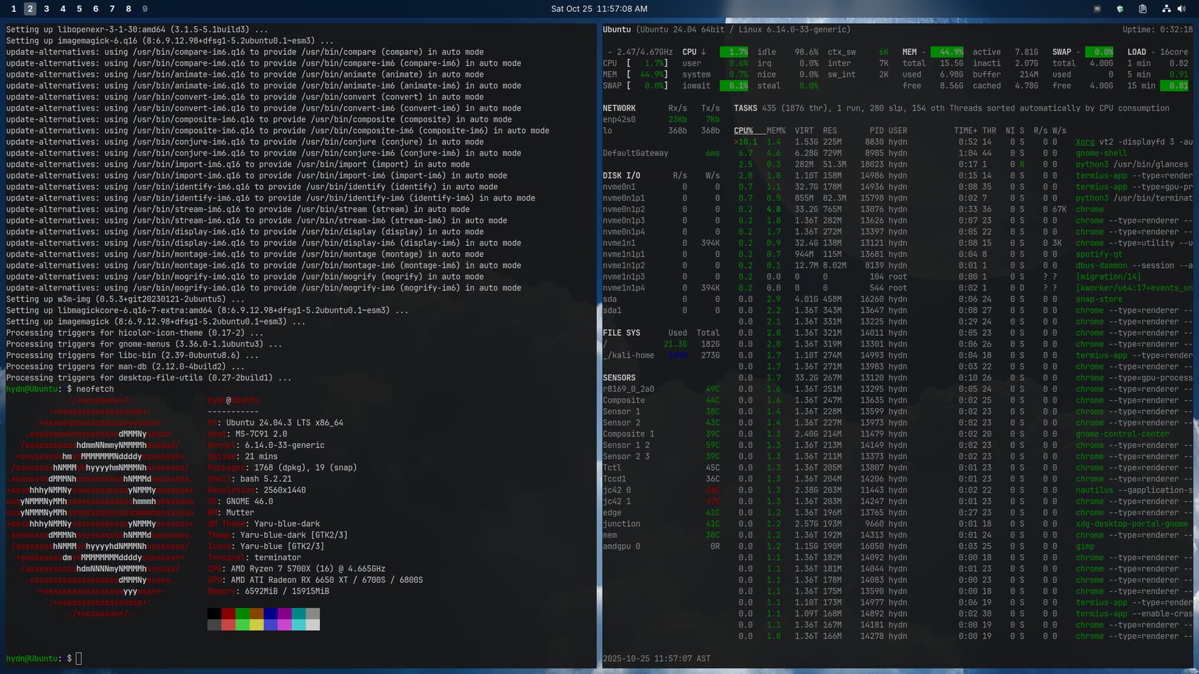Click the red swatch in neofetch palette
This screenshot has width=1199, height=674.
click(x=228, y=613)
